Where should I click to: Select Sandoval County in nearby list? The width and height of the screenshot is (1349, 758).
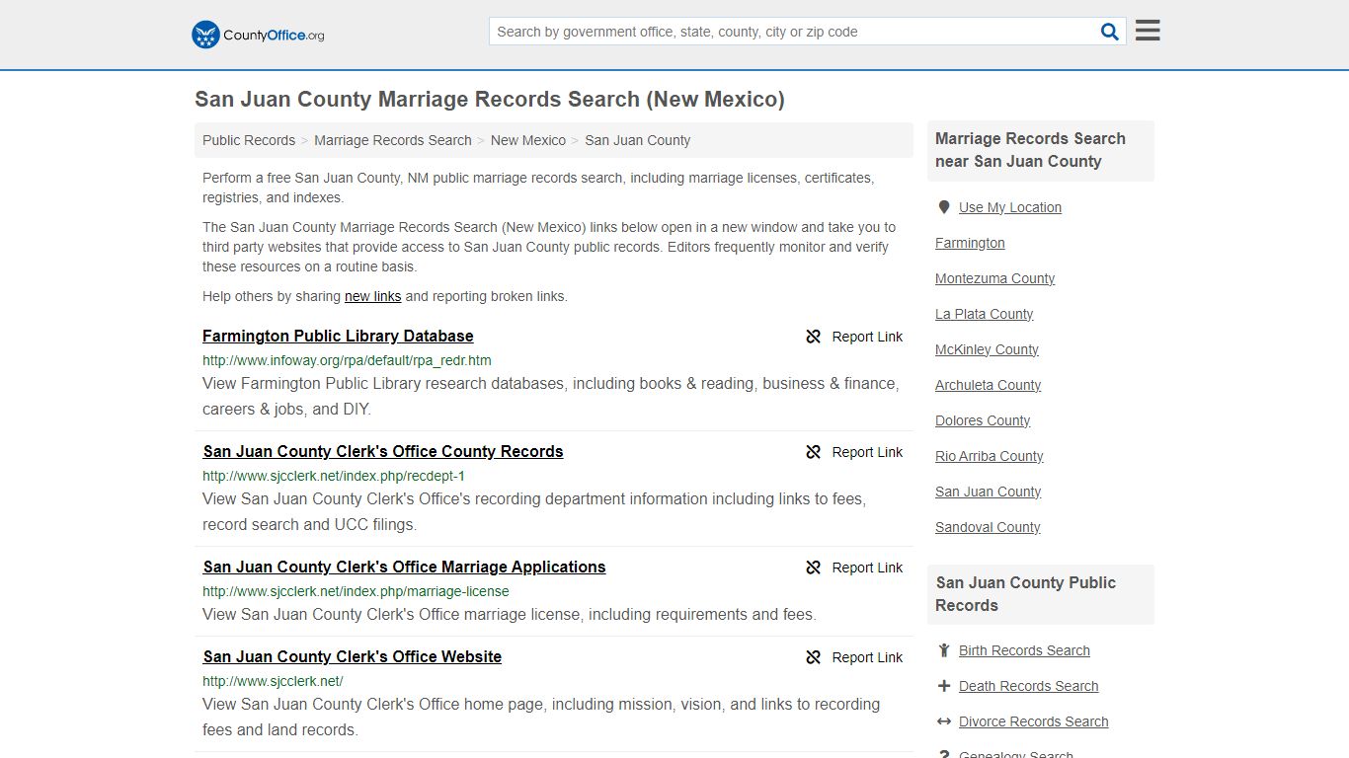(x=988, y=527)
